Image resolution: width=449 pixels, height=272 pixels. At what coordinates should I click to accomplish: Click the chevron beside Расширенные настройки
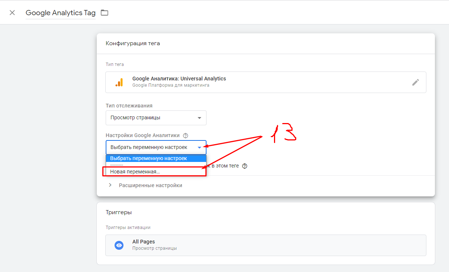(x=110, y=185)
